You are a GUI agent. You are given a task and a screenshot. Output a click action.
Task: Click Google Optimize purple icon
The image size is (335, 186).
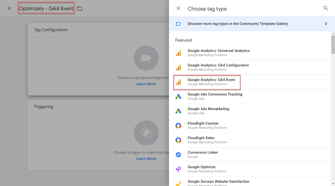click(x=178, y=169)
